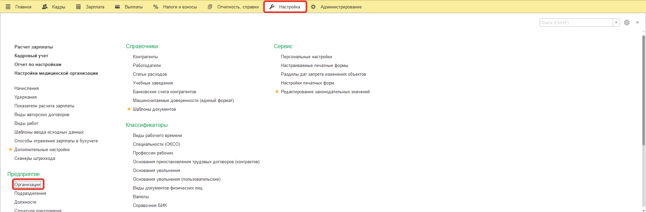Click the hamburger icon beside Главное
Screen dimensions: 646x212
[x=8, y=7]
